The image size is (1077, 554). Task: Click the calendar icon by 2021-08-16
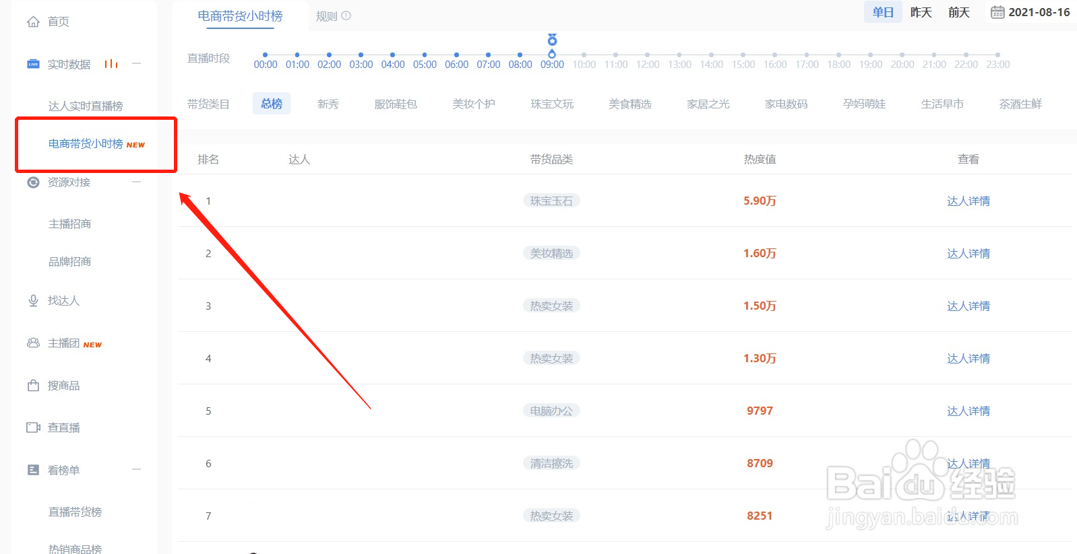point(997,12)
